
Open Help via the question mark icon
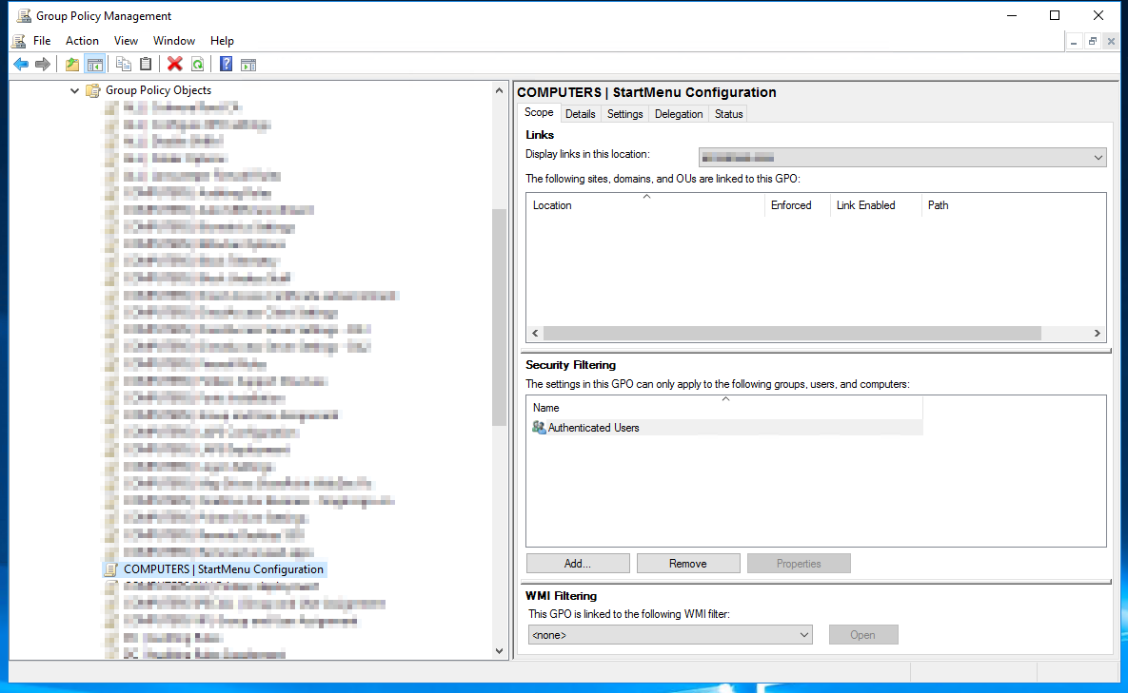[227, 65]
